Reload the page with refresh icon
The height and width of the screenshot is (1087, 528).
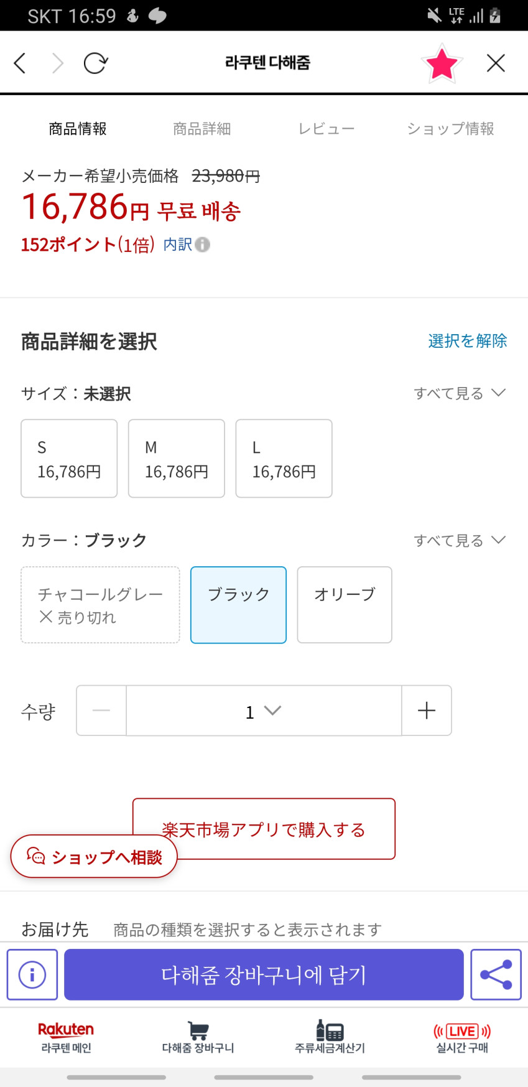[95, 63]
